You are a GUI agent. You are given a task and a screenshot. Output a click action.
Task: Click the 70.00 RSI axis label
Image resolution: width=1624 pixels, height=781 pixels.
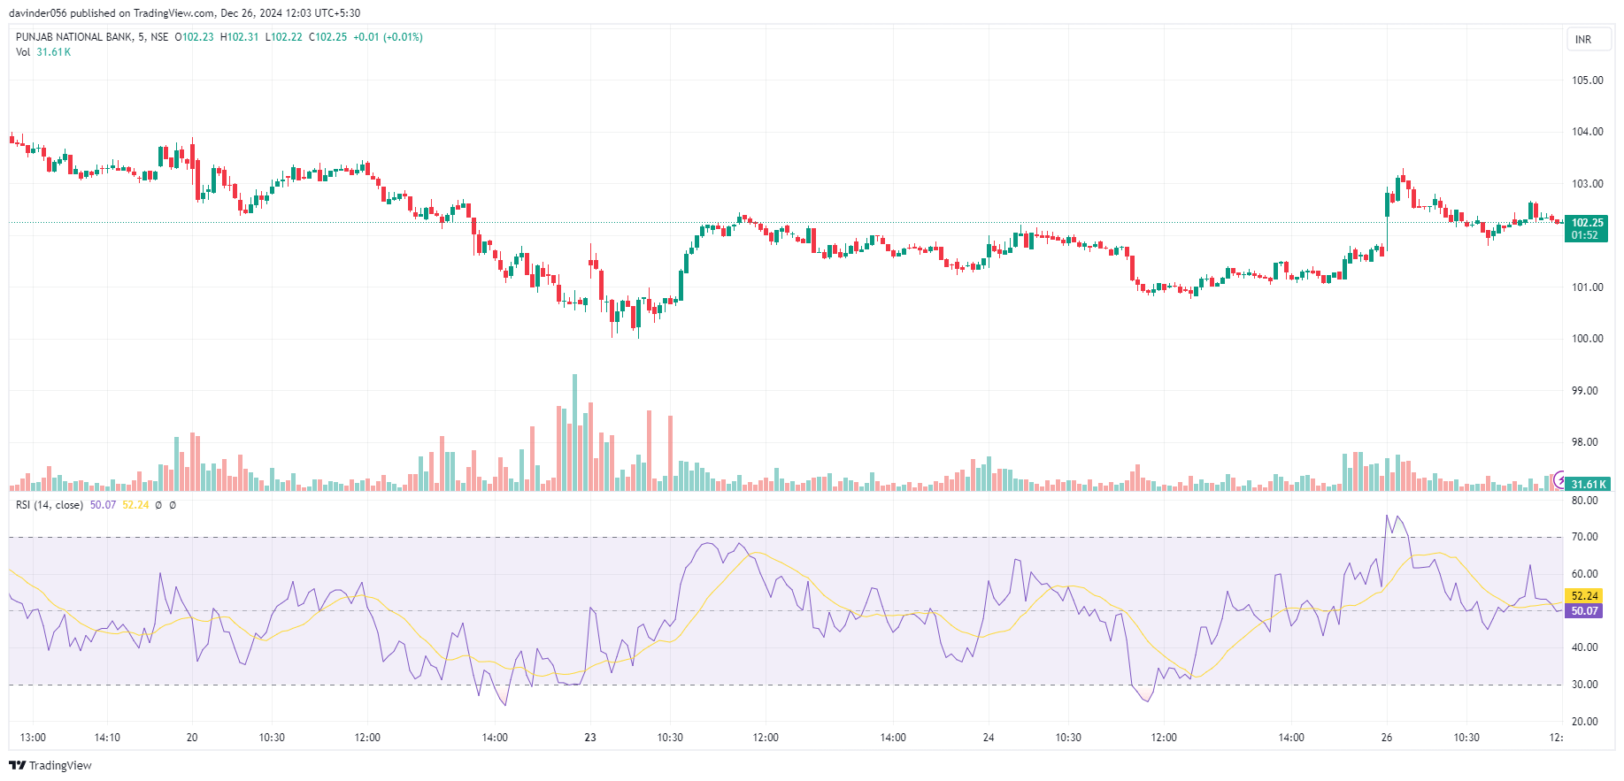(x=1584, y=537)
